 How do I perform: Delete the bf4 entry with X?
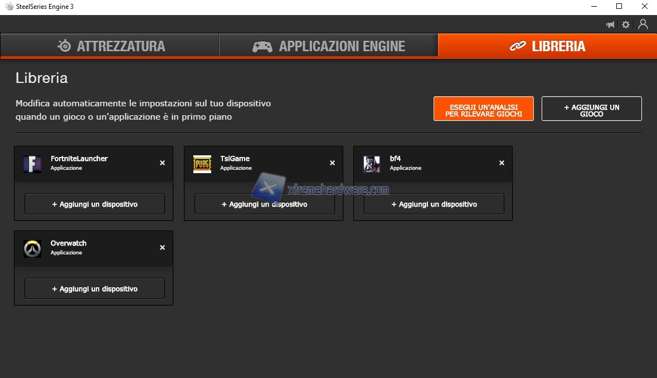coord(502,163)
